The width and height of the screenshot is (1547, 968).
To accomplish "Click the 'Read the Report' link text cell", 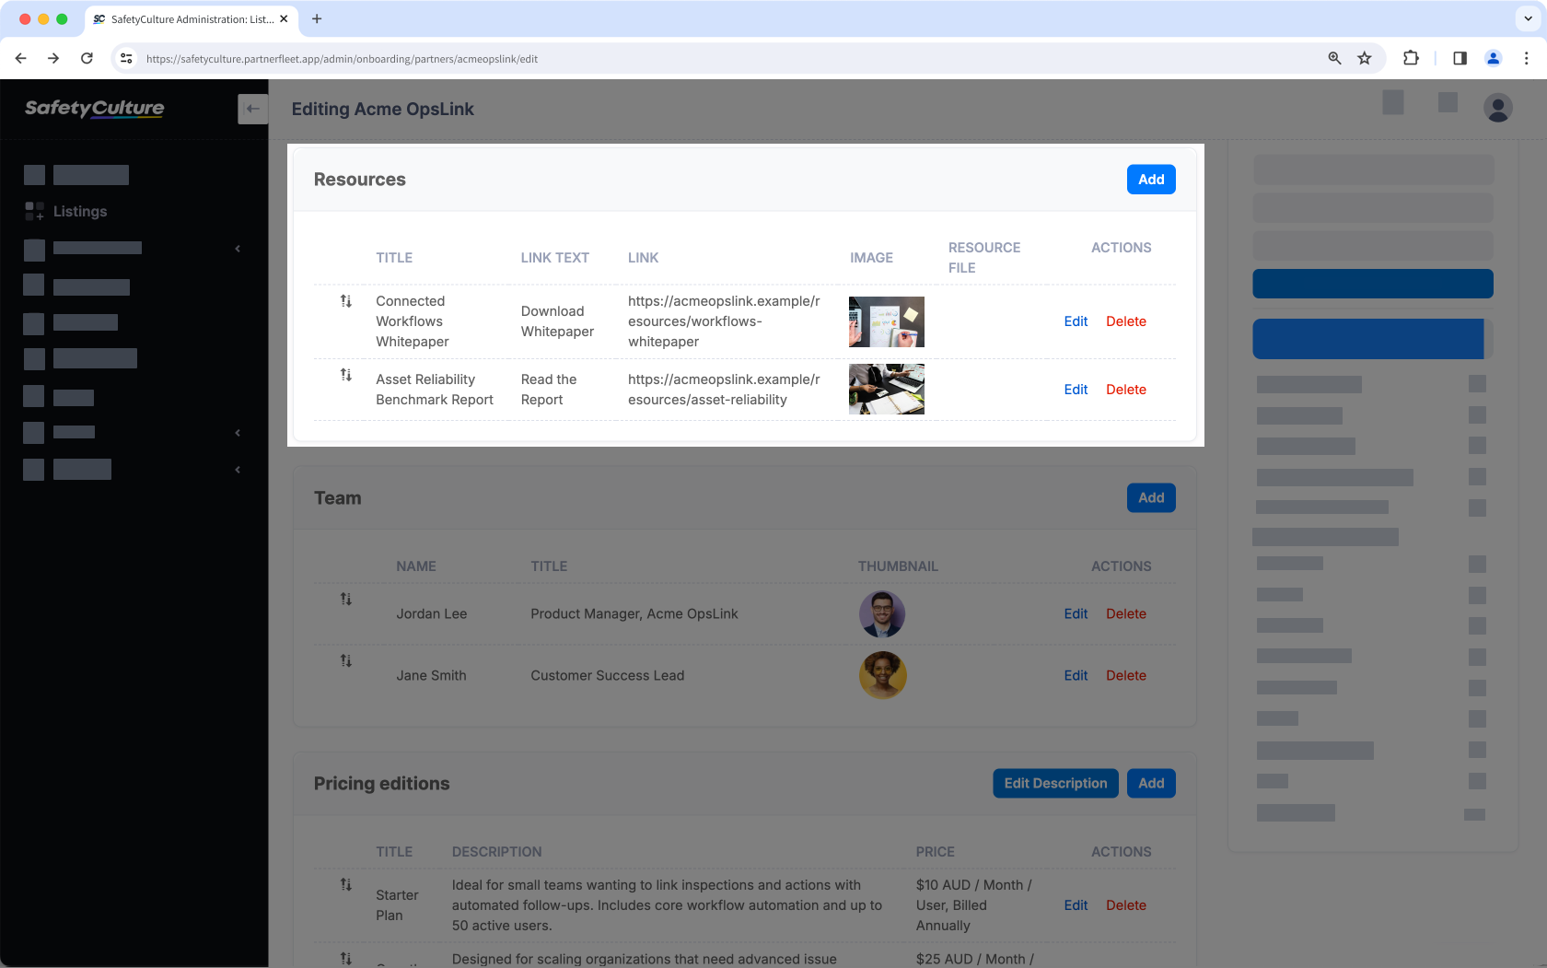I will click(549, 390).
